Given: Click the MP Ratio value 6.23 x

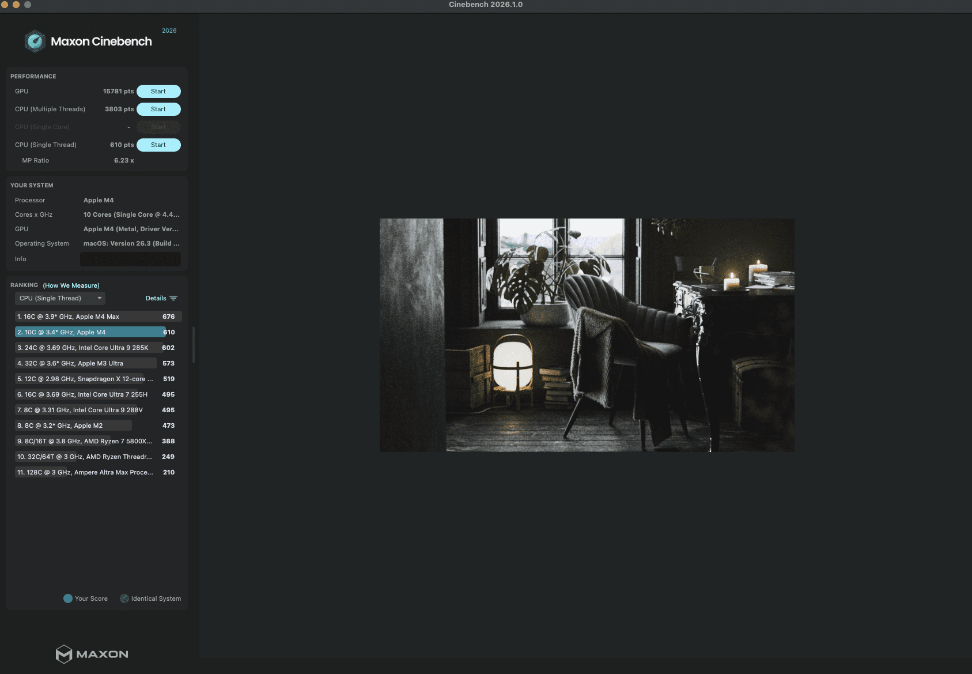Looking at the screenshot, I should pos(124,160).
